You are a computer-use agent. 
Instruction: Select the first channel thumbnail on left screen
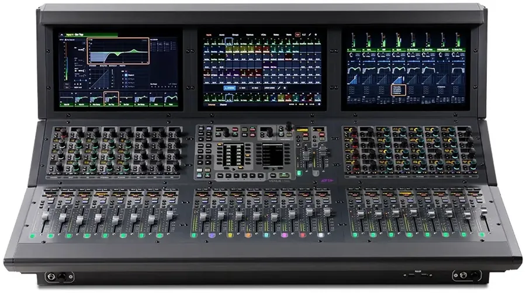point(66,100)
